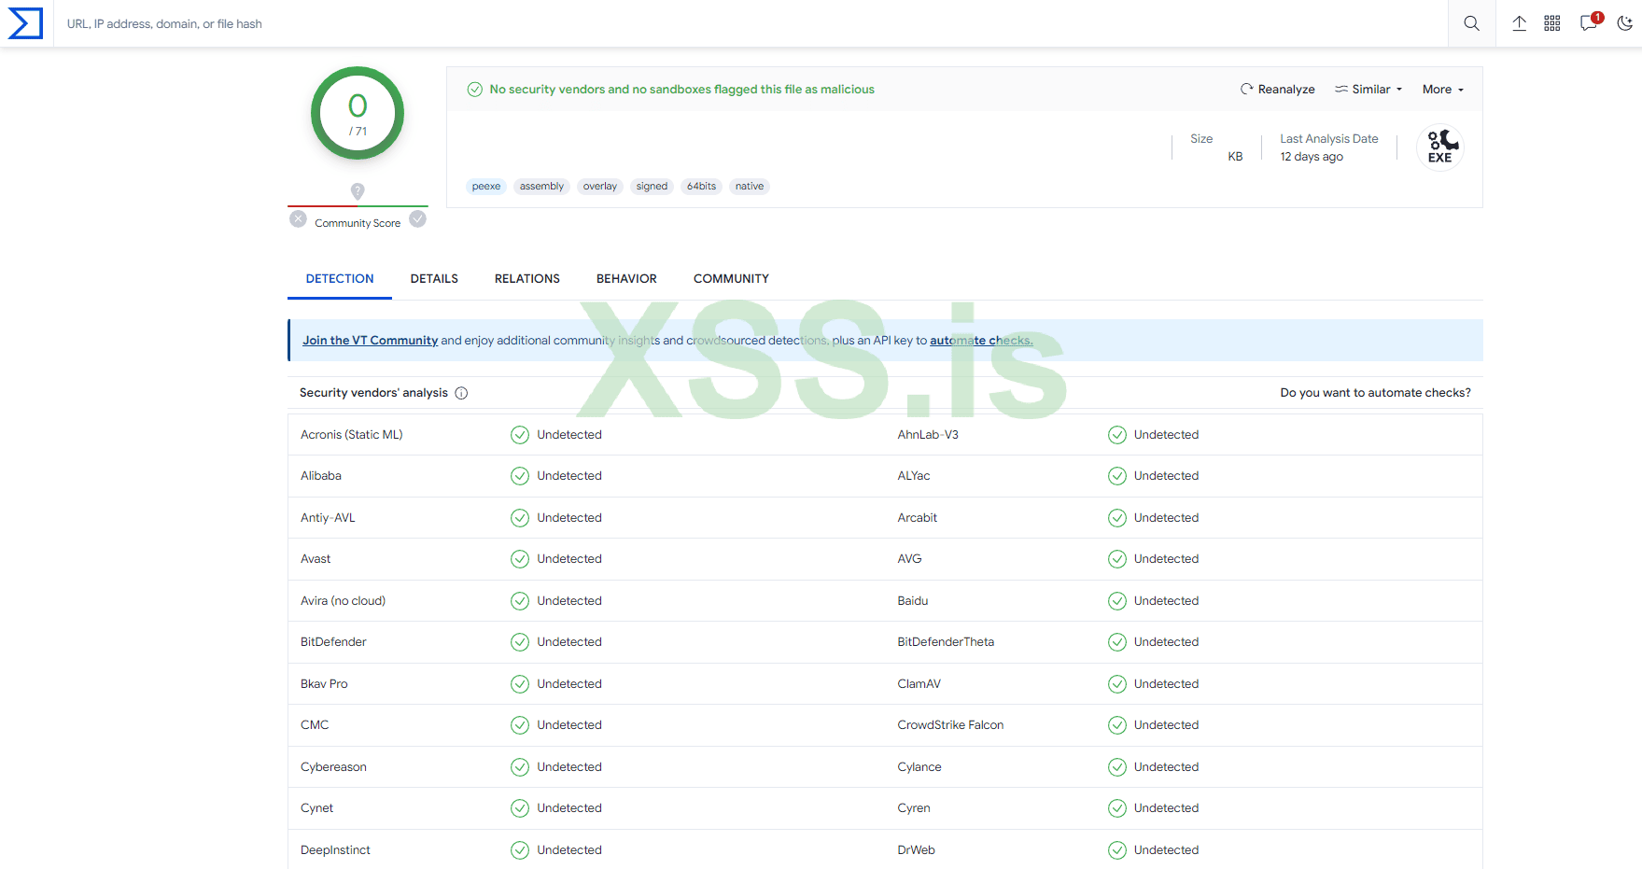1642x869 pixels.
Task: Click the Baidu undetected check icon
Action: pyautogui.click(x=1117, y=601)
